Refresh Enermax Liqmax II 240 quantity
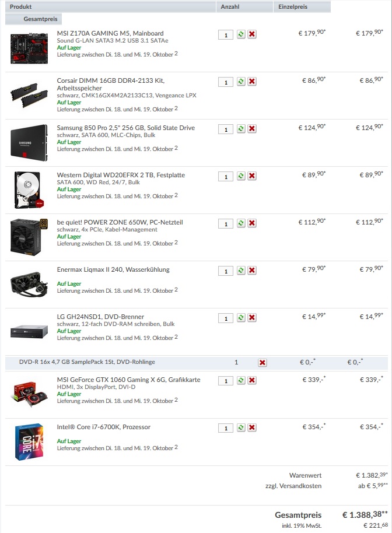The image size is (392, 533). click(x=241, y=271)
